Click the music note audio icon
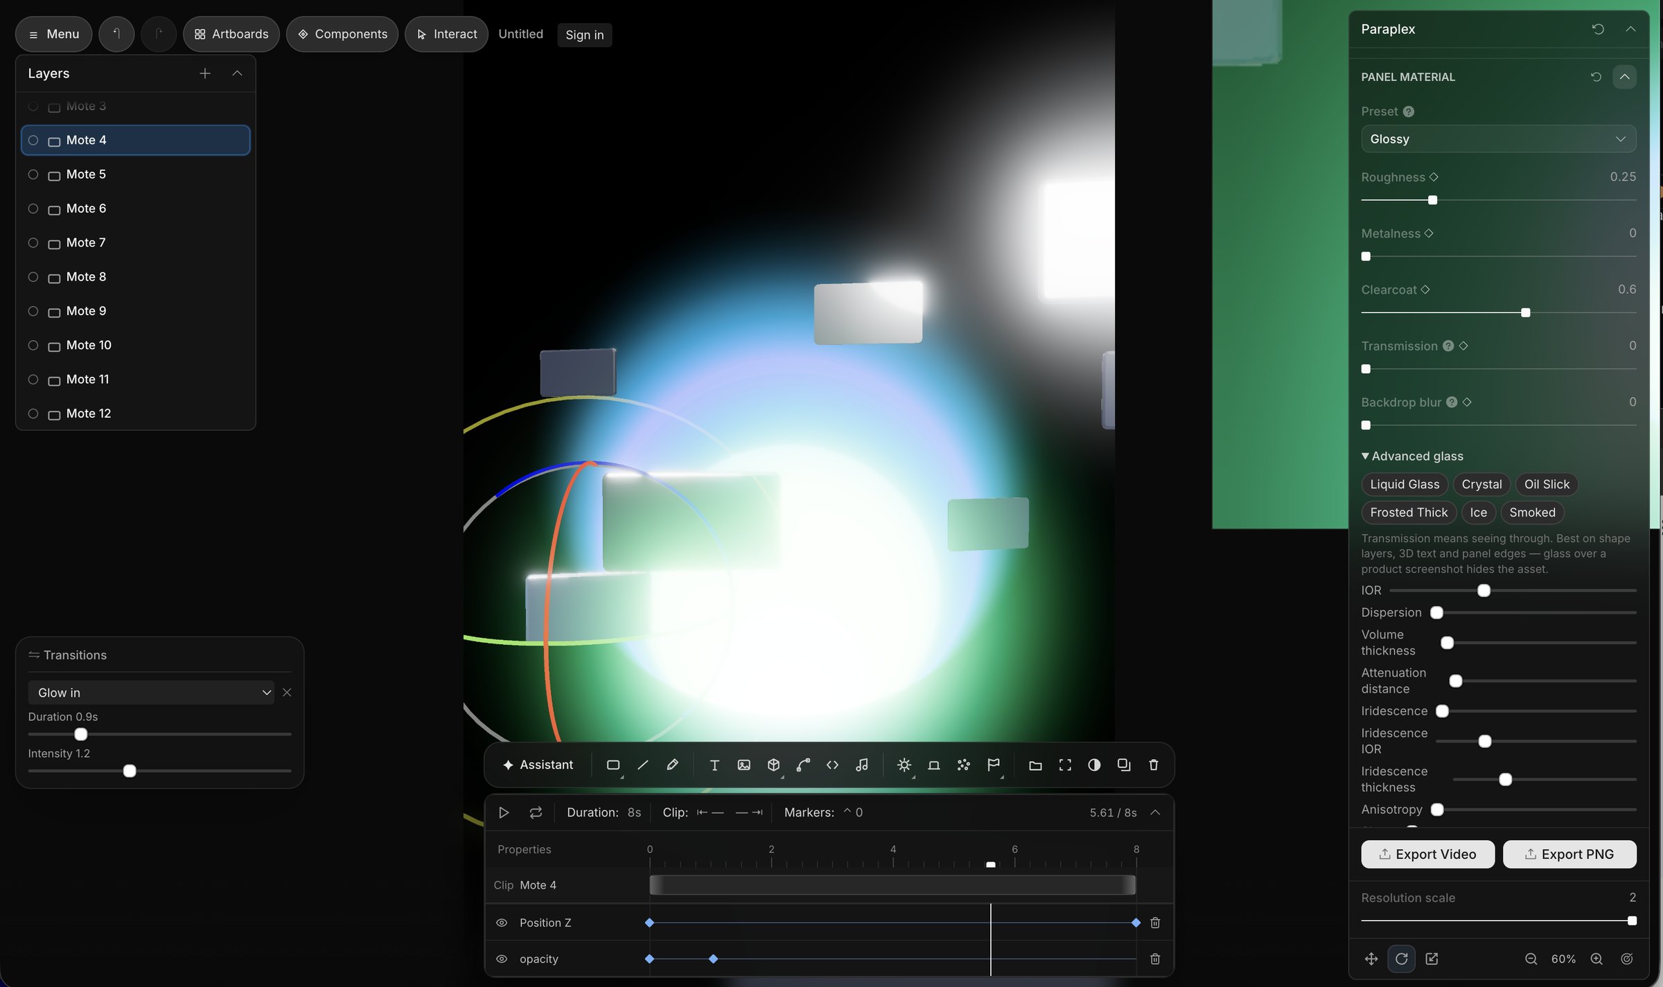 click(x=861, y=765)
